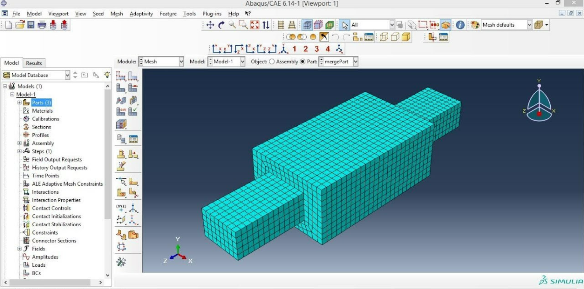Click the wrench mesh editing tools icon
The image size is (584, 289).
point(121,262)
